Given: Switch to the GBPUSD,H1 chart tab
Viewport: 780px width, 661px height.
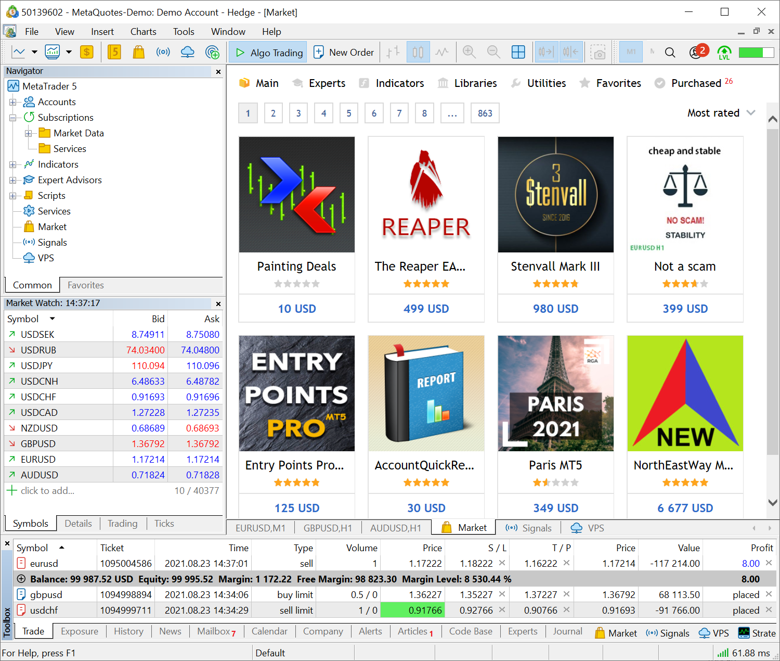Looking at the screenshot, I should coord(328,528).
